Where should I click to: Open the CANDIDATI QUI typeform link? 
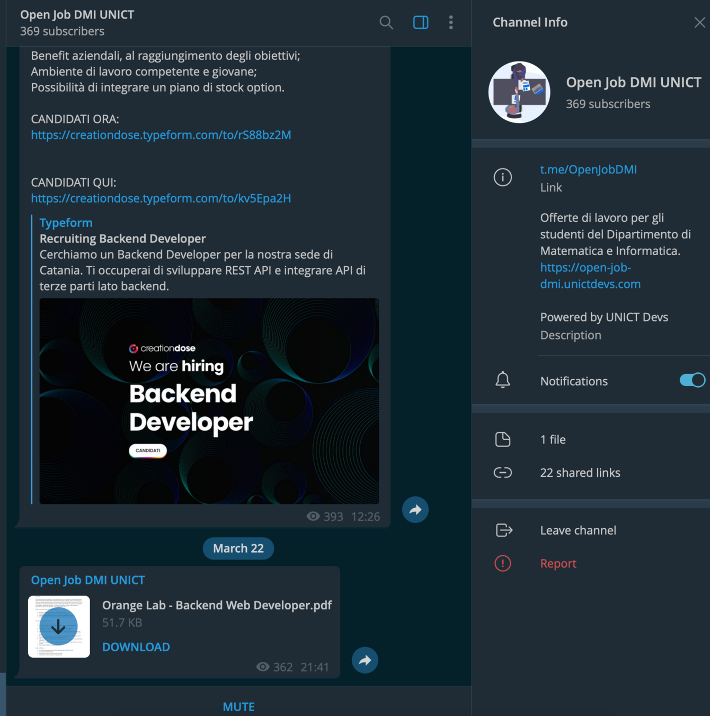tap(161, 198)
